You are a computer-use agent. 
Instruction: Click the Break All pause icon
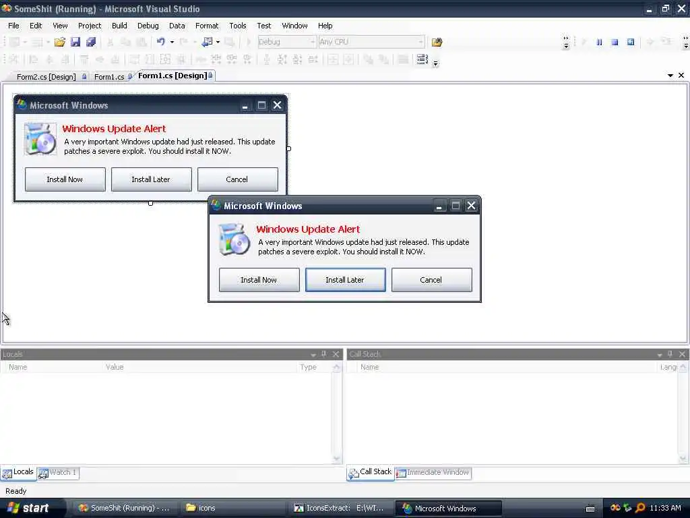[599, 42]
